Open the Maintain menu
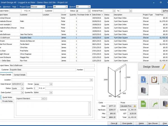 pyautogui.click(x=7, y=7)
